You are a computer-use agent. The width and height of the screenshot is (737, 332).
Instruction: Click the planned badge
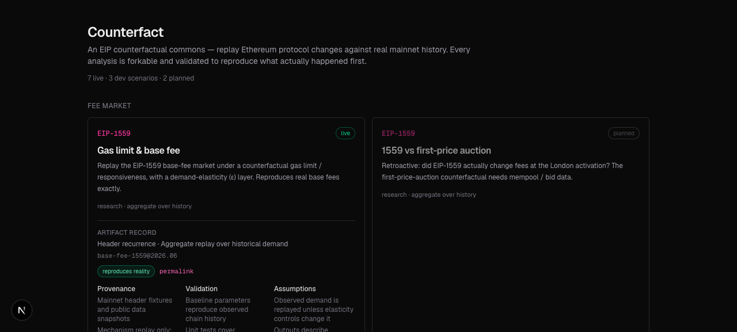[624, 133]
